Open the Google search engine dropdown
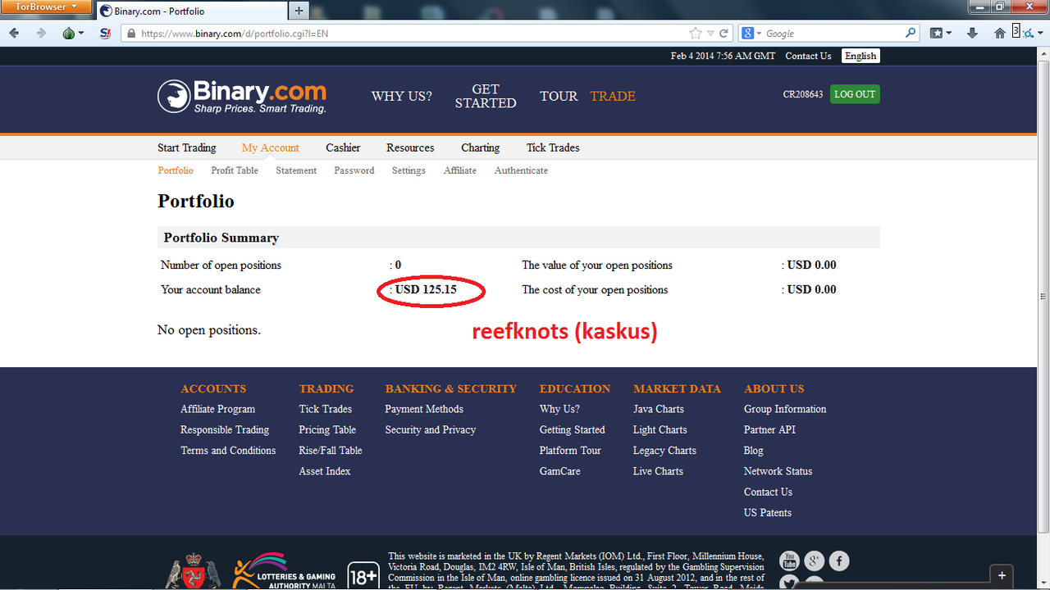The height and width of the screenshot is (590, 1050). tap(751, 34)
